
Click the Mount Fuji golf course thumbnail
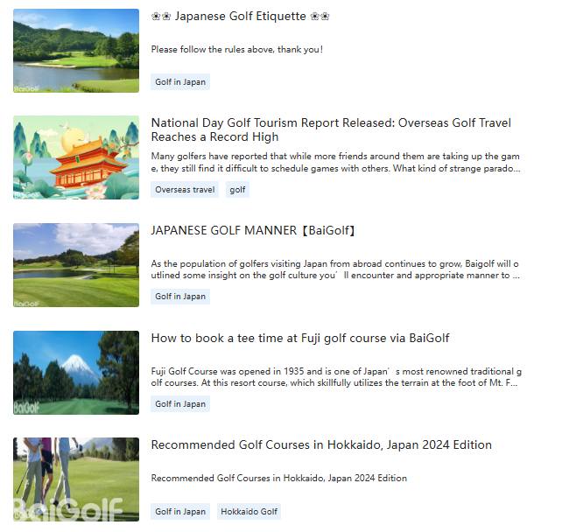(76, 373)
